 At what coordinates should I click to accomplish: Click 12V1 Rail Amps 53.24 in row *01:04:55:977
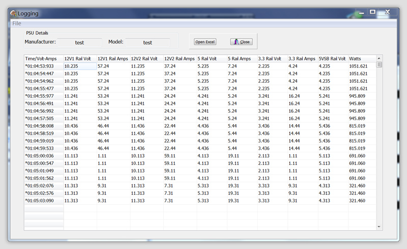pyautogui.click(x=103, y=96)
